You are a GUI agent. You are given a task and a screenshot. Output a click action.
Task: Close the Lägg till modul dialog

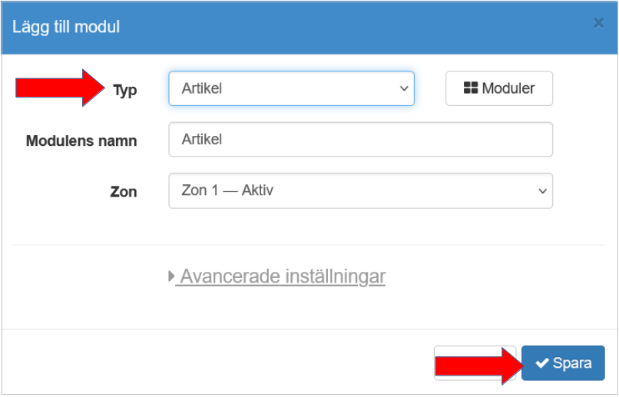point(598,23)
